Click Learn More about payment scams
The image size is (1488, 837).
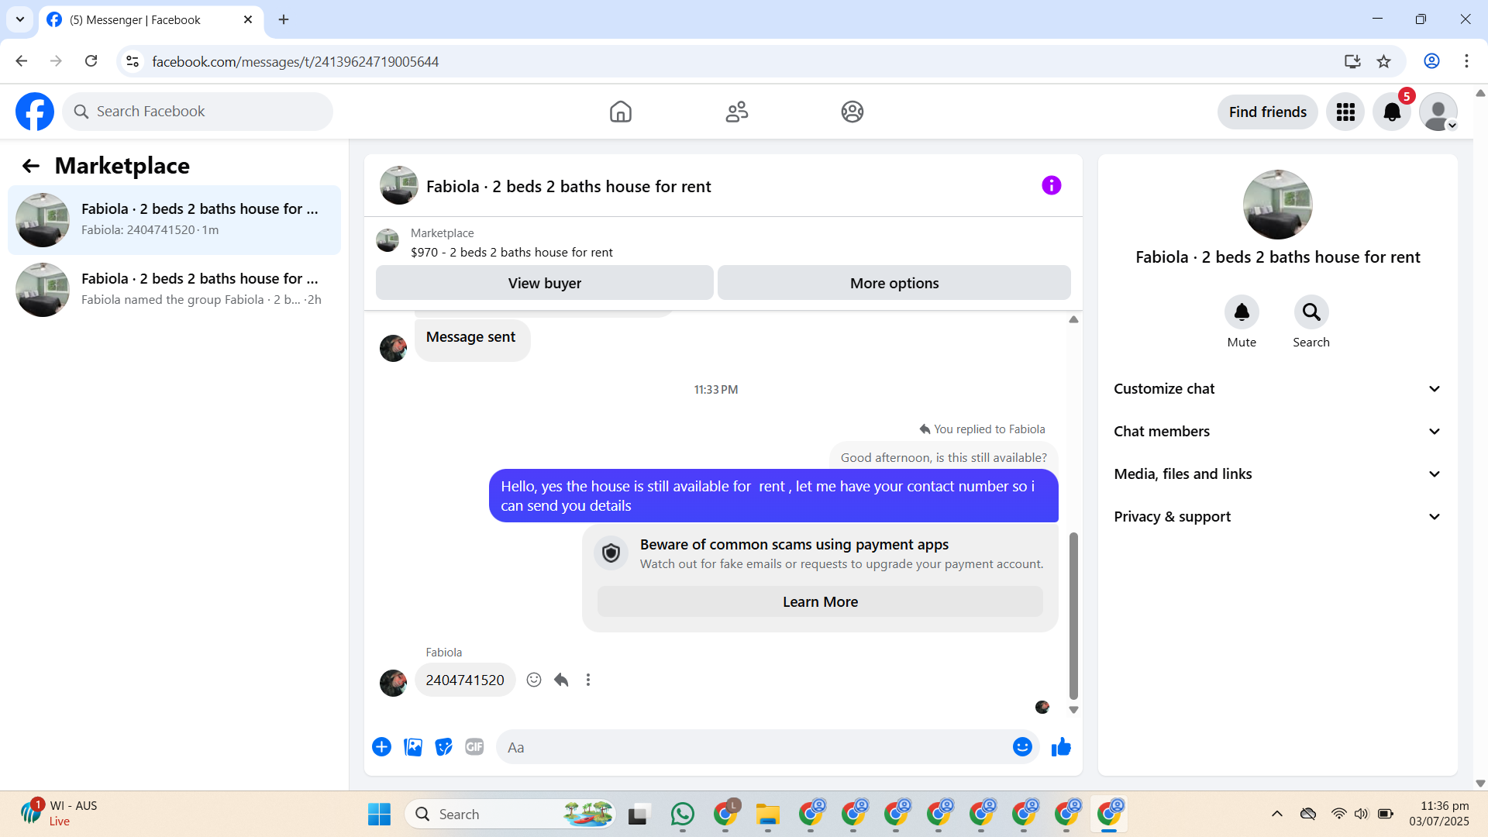pyautogui.click(x=820, y=602)
